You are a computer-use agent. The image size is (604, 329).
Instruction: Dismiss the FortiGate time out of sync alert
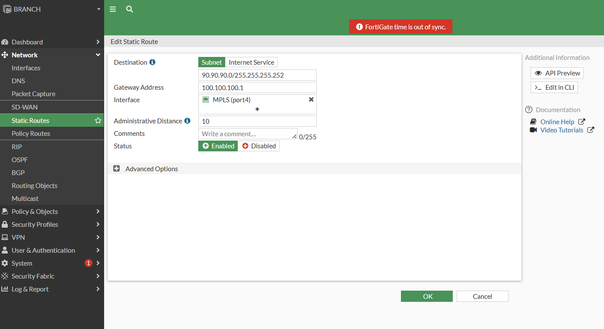click(x=401, y=27)
